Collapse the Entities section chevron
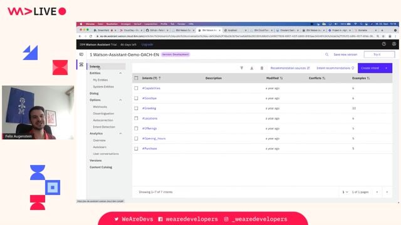Image resolution: width=401 pixels, height=225 pixels. click(x=120, y=73)
